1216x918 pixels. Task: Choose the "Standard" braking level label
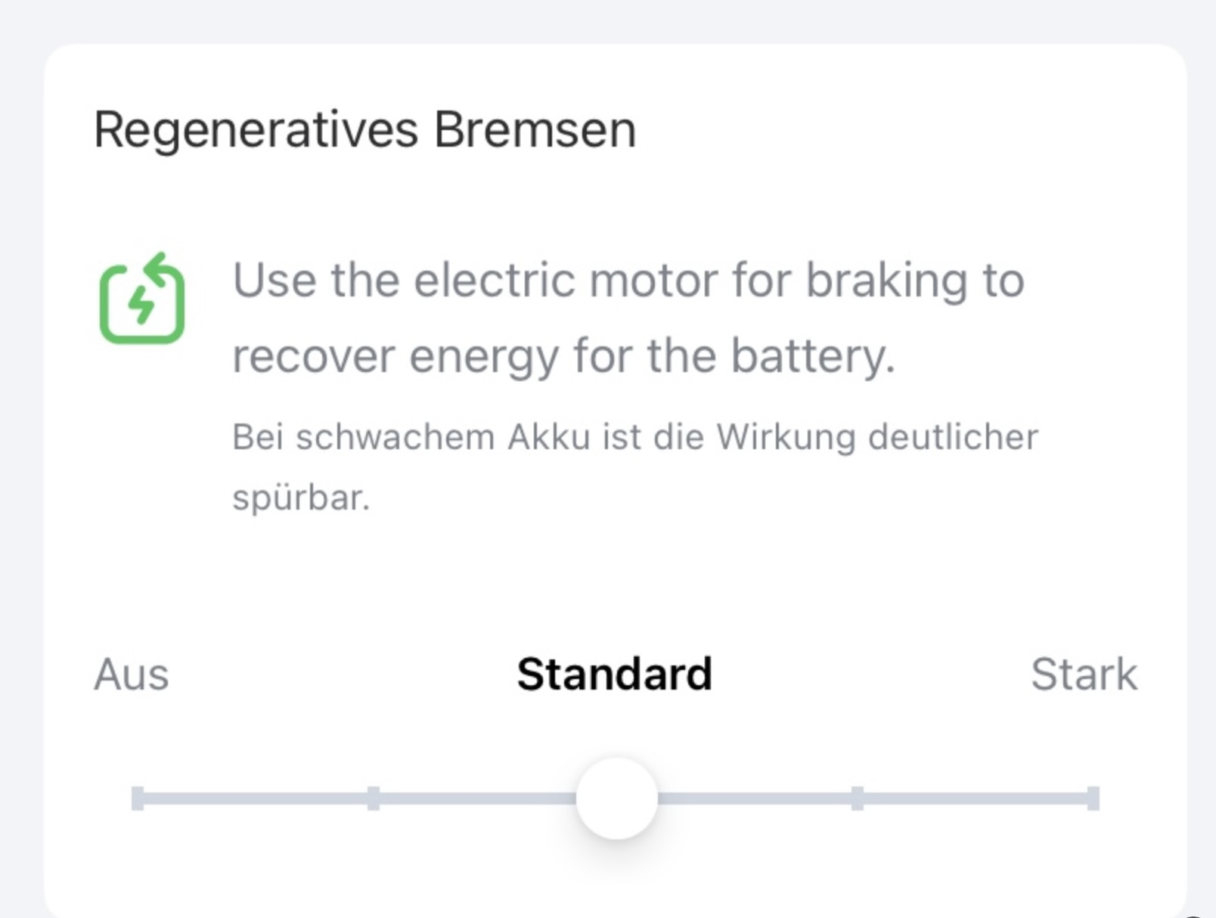(x=614, y=674)
